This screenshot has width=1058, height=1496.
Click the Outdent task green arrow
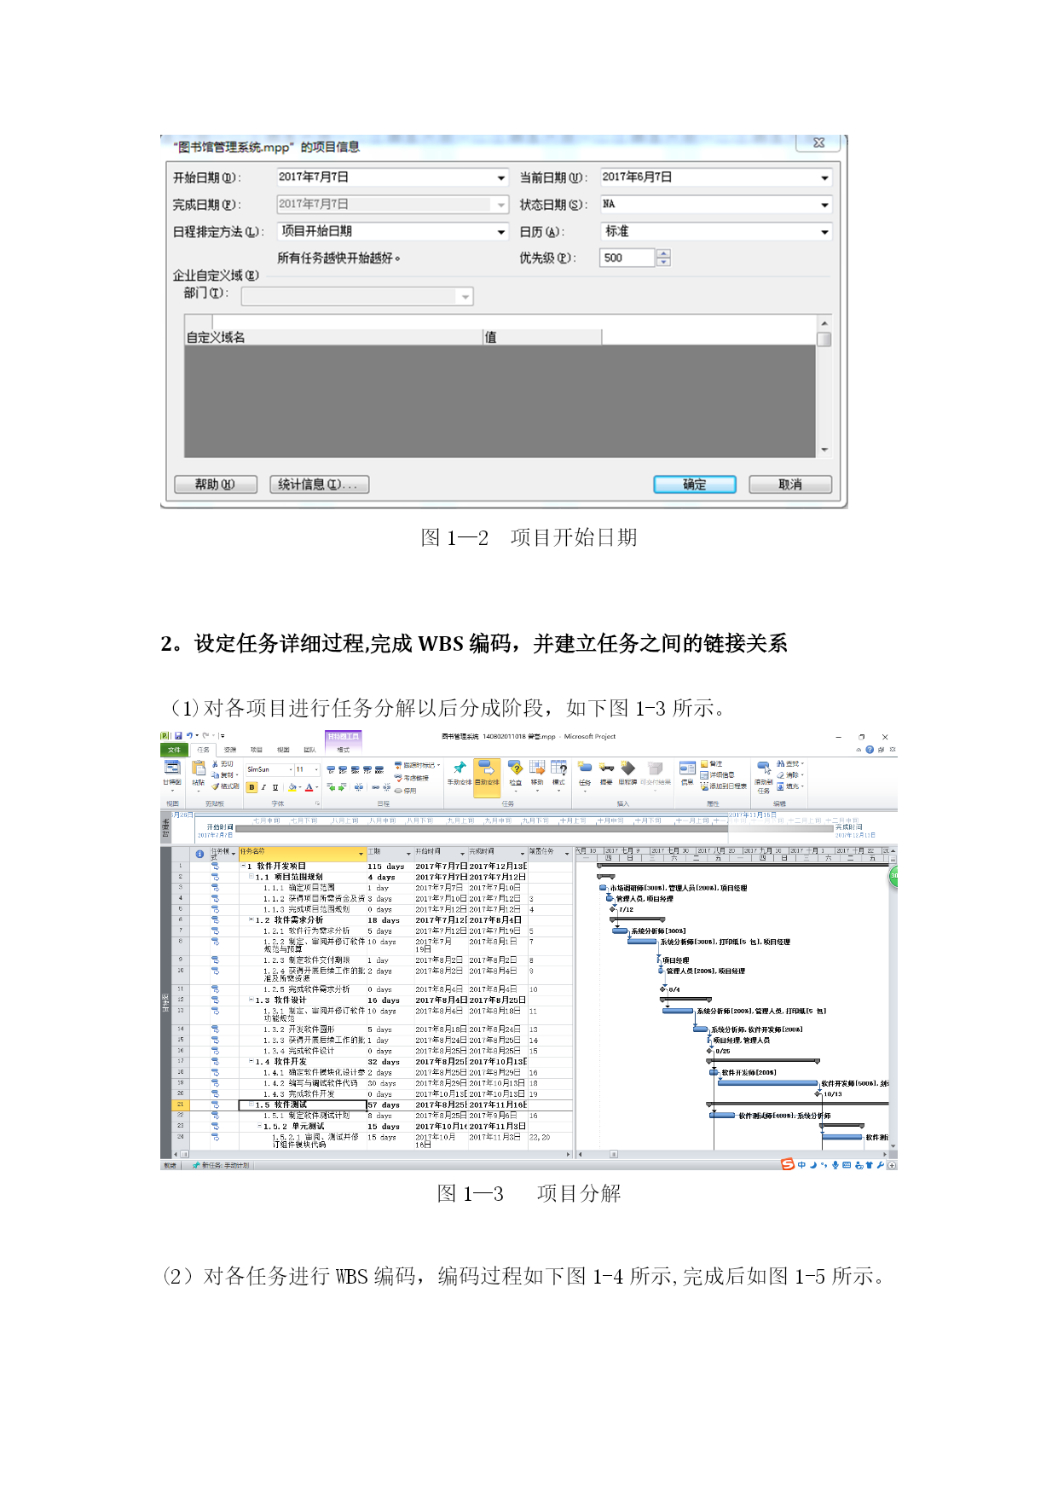[331, 787]
